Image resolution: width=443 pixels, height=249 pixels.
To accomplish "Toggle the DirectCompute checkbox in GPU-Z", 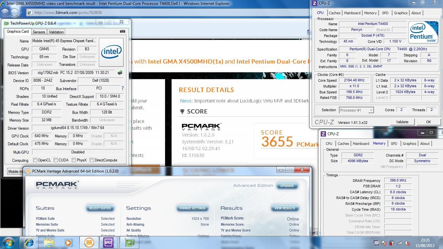I will tap(91, 160).
